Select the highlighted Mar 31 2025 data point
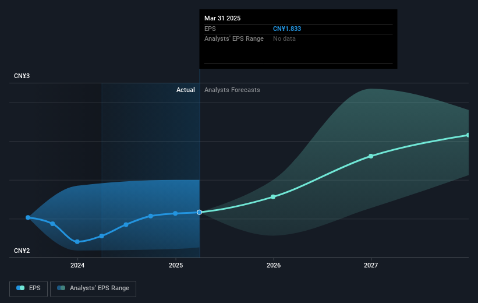Screen dimensions: 478x303 click(199, 212)
